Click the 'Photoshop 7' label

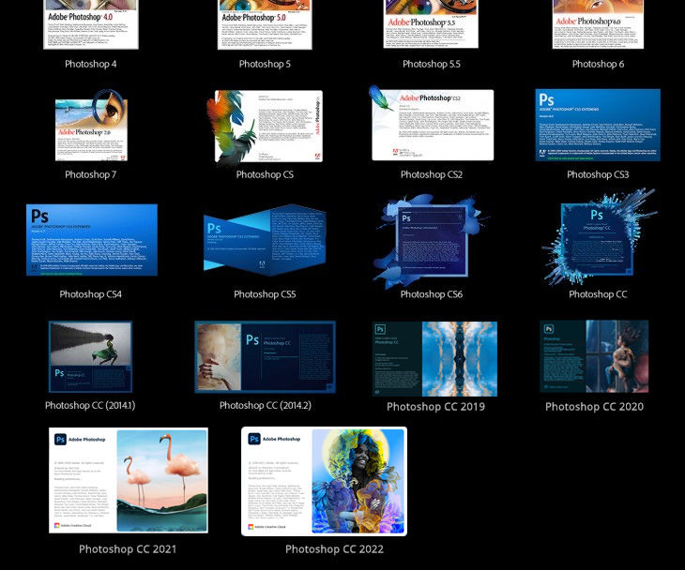[91, 174]
